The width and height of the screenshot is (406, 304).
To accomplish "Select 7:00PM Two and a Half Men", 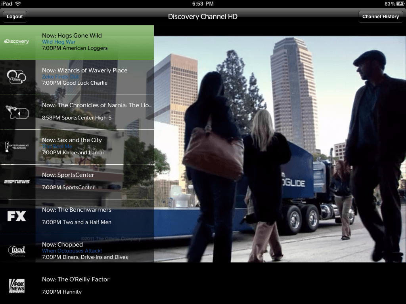I will tap(77, 222).
